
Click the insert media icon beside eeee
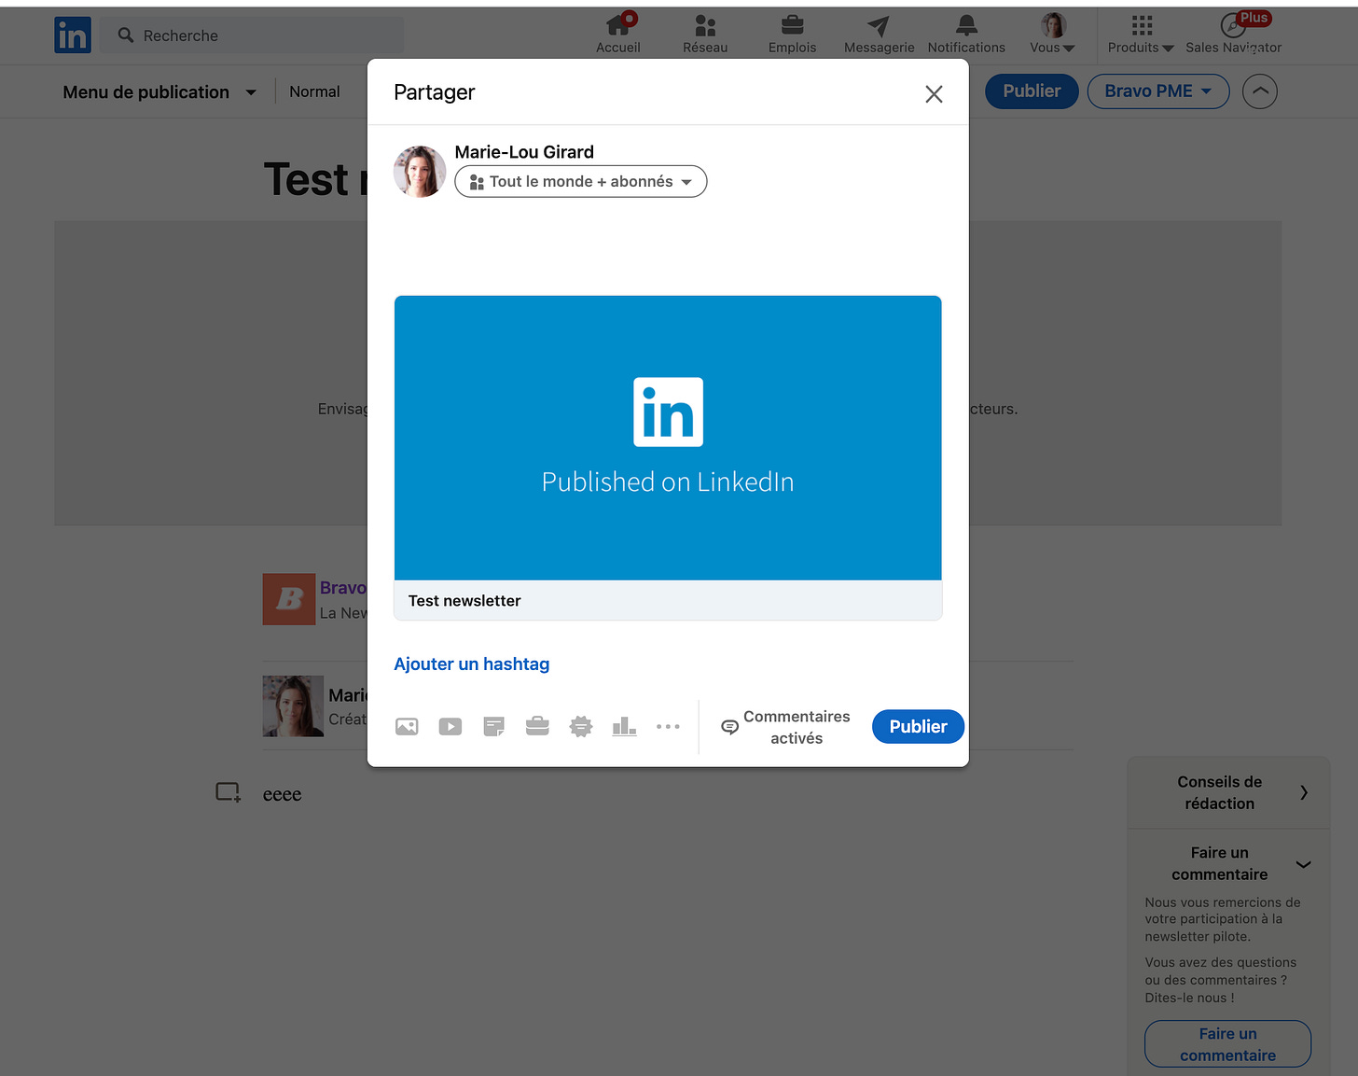click(x=229, y=792)
